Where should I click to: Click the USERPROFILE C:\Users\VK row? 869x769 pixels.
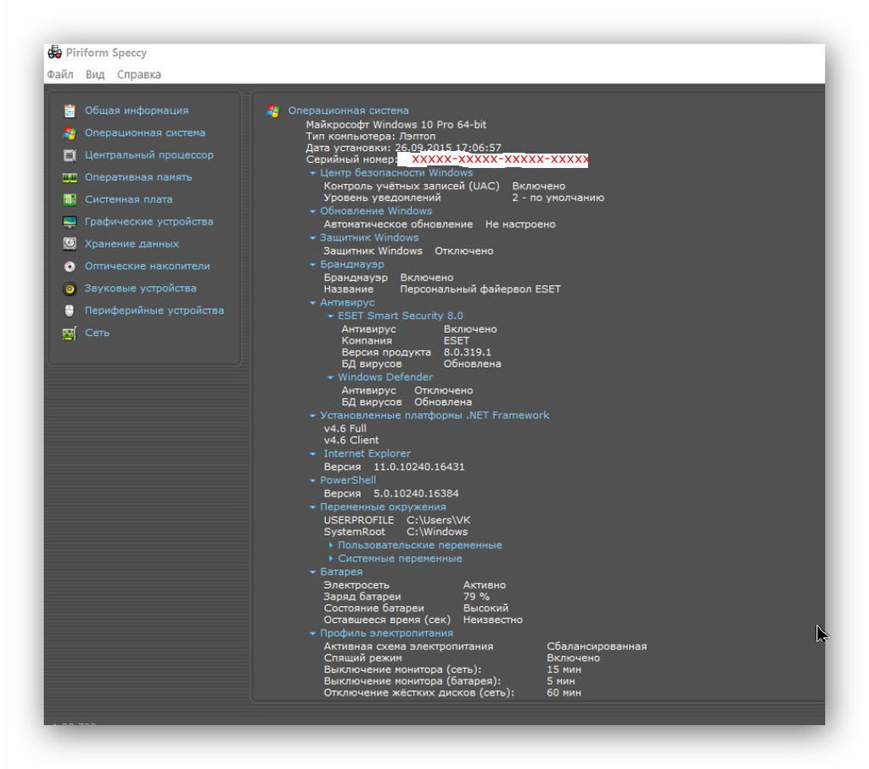point(397,520)
